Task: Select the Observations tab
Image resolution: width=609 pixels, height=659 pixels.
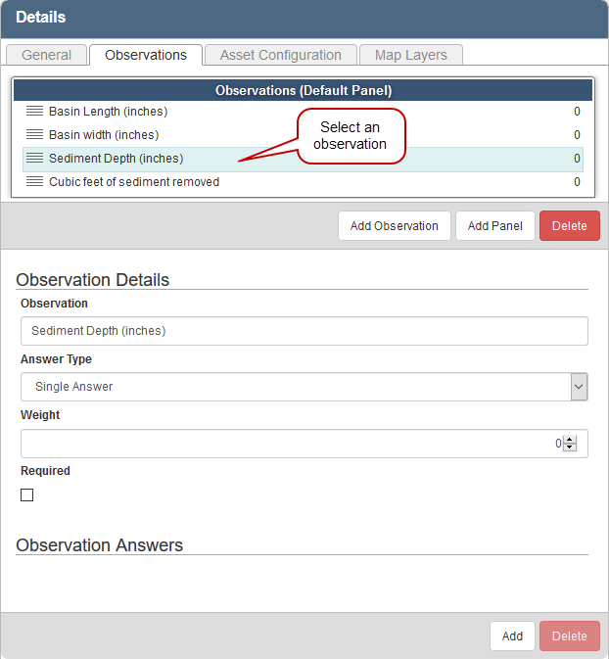Action: point(146,55)
